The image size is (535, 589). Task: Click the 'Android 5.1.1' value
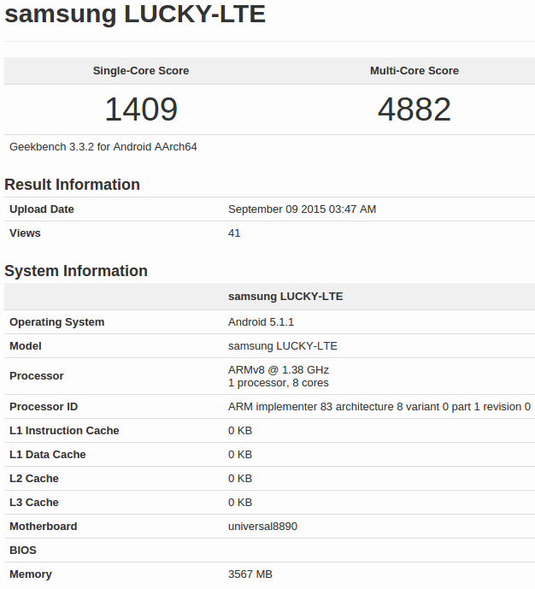[x=261, y=322]
